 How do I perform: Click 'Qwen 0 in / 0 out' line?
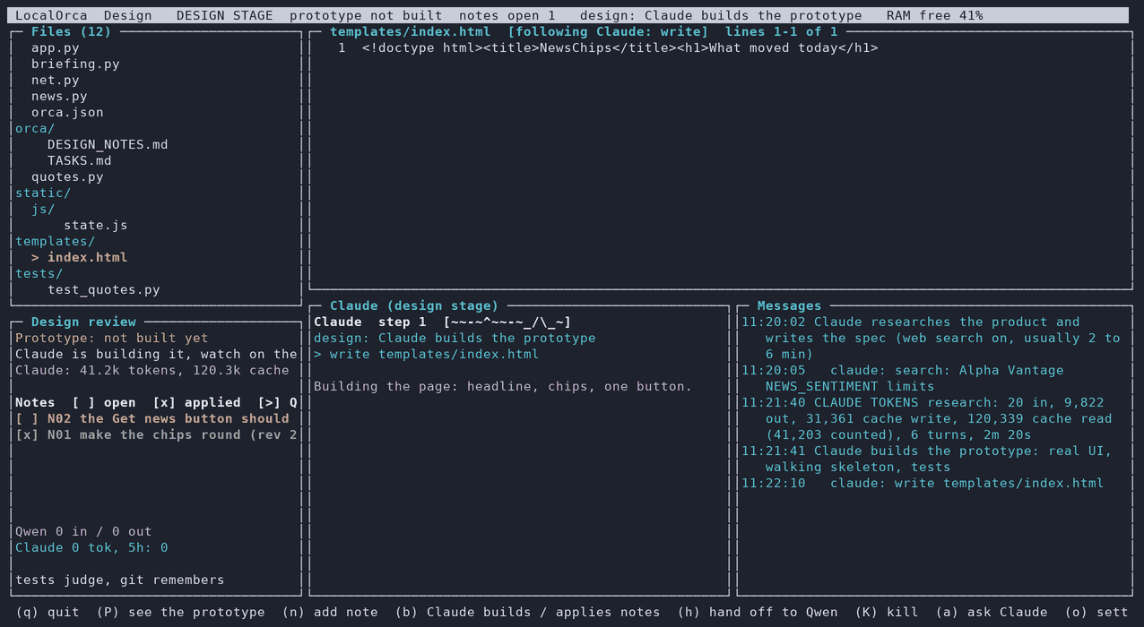[83, 531]
